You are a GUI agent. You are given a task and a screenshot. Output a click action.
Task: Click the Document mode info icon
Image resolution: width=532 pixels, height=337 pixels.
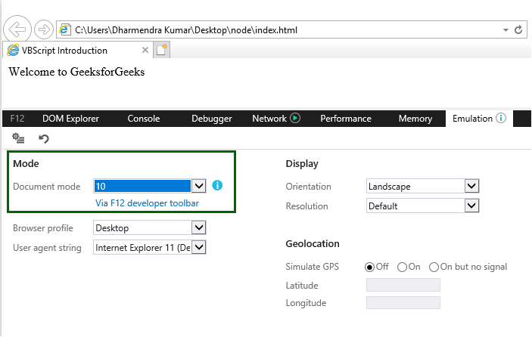point(217,185)
